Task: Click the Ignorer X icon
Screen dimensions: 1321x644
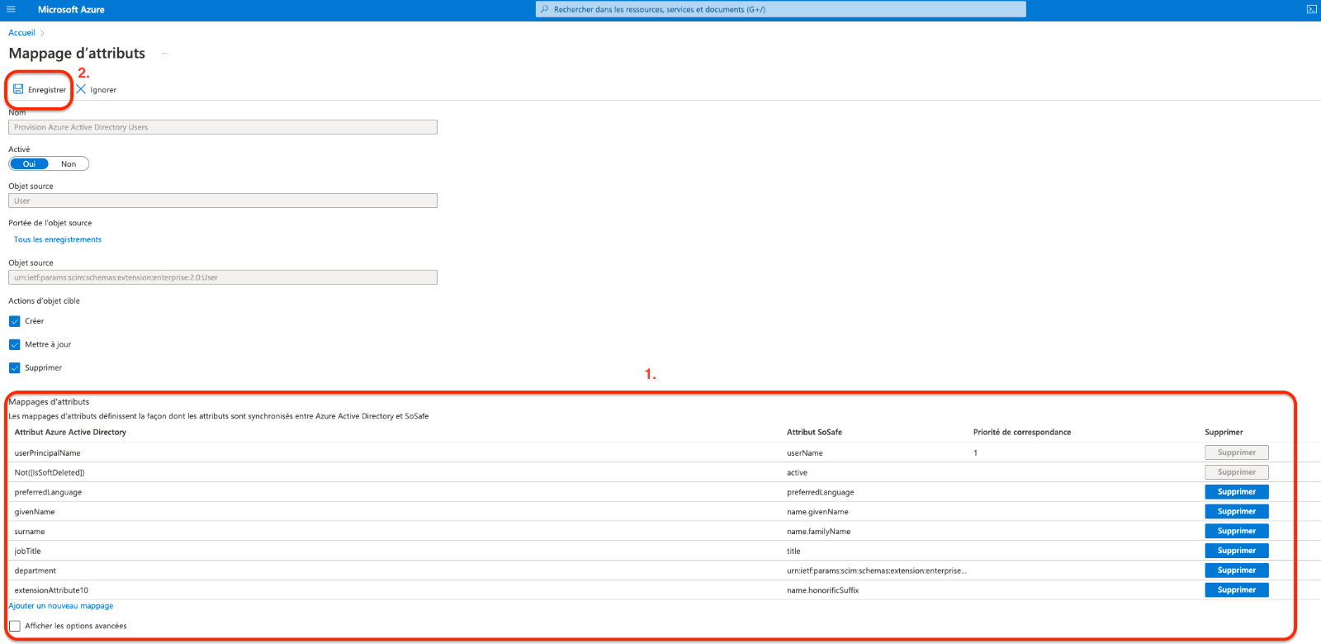Action: (x=81, y=89)
